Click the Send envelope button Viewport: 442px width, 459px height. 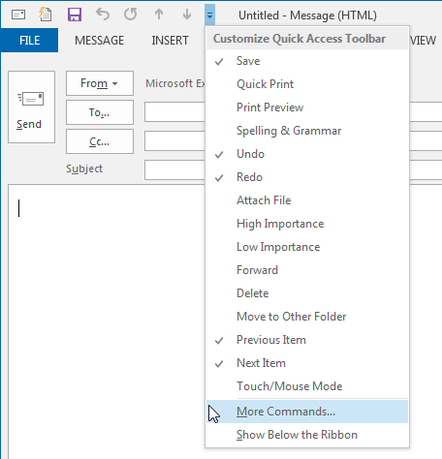[x=31, y=107]
